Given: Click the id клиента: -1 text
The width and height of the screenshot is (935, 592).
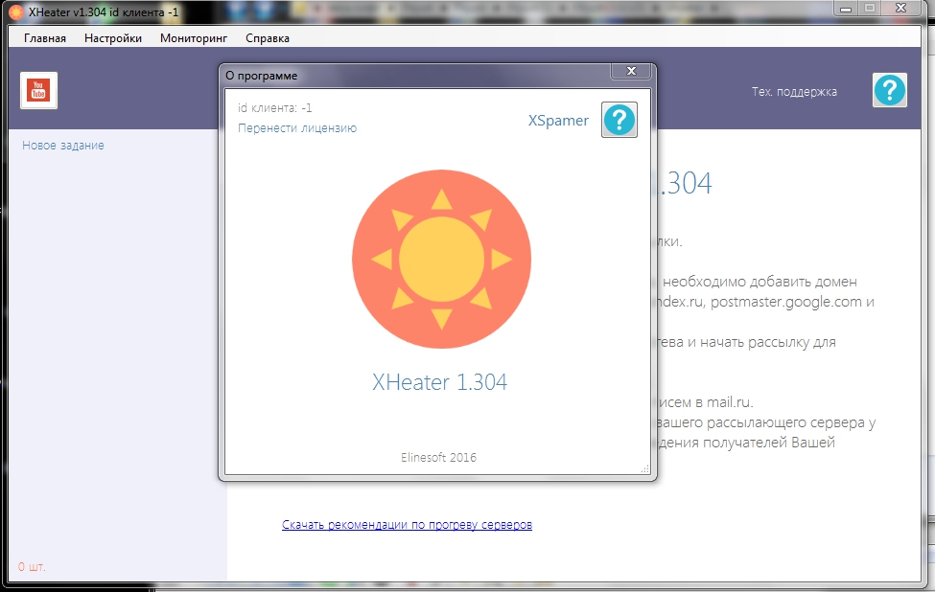Looking at the screenshot, I should (x=275, y=108).
